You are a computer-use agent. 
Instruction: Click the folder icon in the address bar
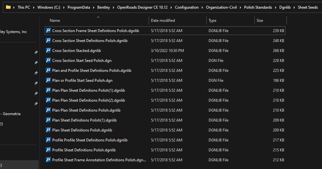tap(8, 7)
